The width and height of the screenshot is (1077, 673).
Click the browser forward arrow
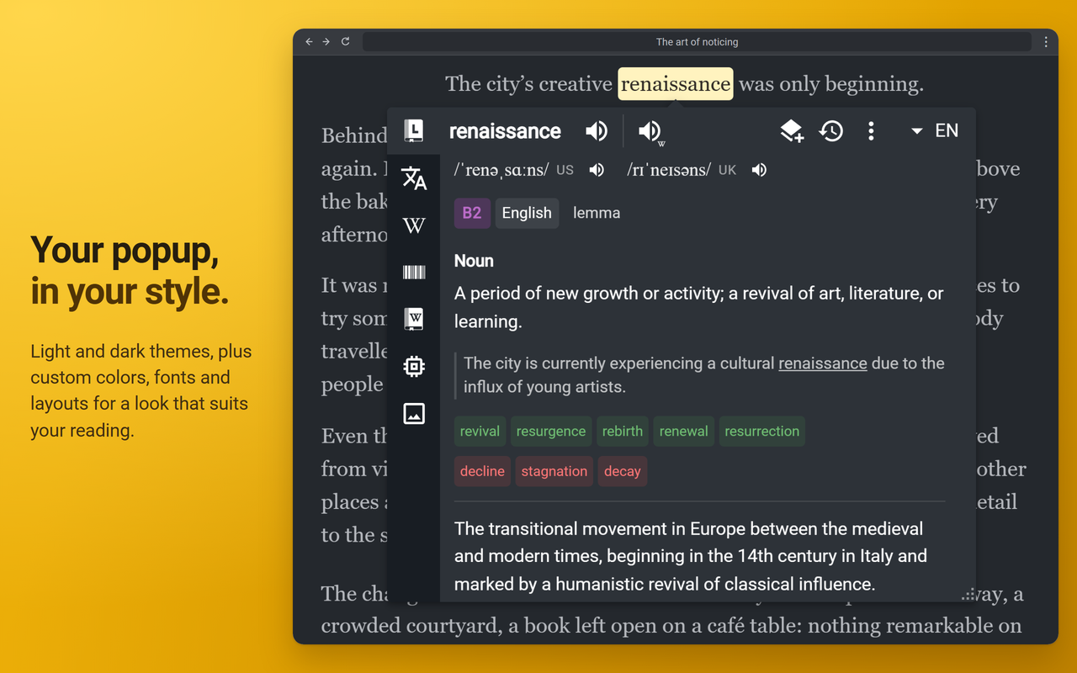click(x=326, y=42)
